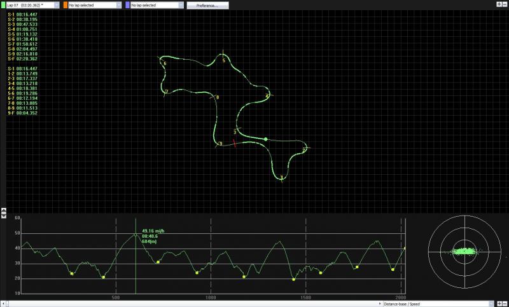Click the blue lap color swatch

pos(128,5)
